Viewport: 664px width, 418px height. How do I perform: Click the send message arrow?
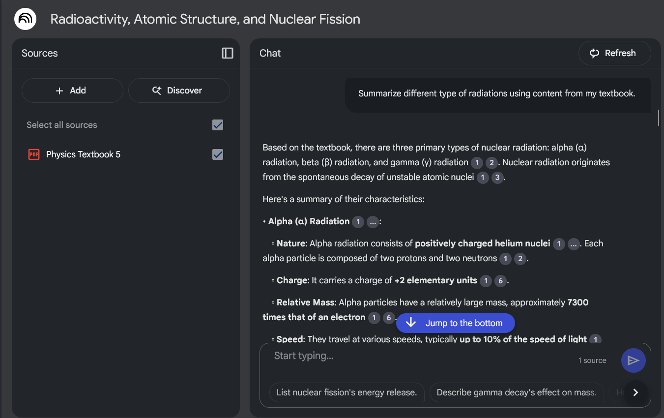pyautogui.click(x=633, y=360)
